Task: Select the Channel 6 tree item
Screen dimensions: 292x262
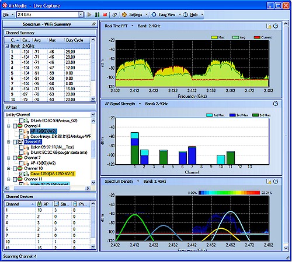Action: point(33,142)
